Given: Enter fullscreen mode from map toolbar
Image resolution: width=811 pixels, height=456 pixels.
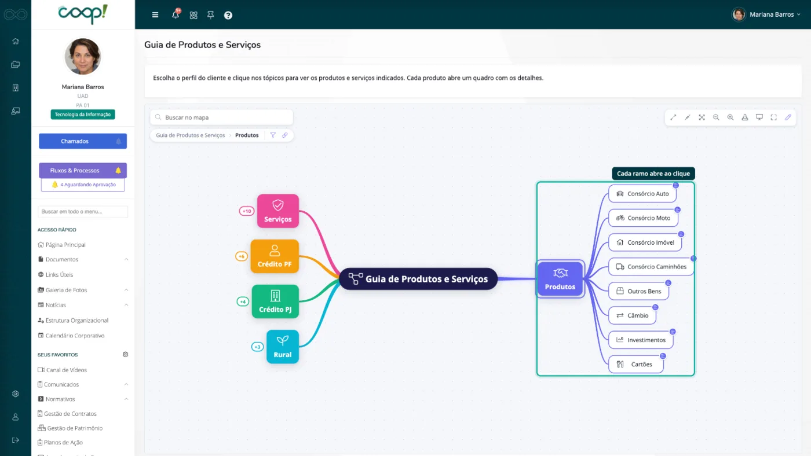Looking at the screenshot, I should (x=773, y=117).
